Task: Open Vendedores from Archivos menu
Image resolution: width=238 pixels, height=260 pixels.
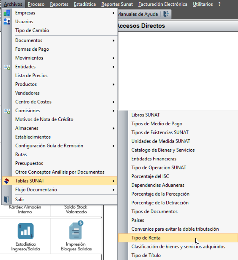Action: point(59,93)
